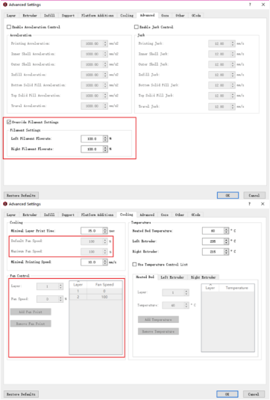Open help '?' in the Acceleration dialog title bar

250,4
